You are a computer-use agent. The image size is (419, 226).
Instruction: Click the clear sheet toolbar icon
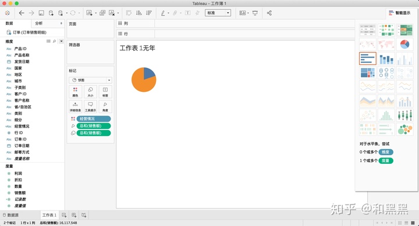[112, 13]
